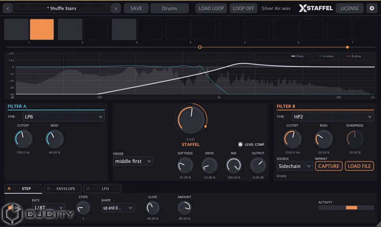Viewport: 381px width, 227px height.
Task: Go to previous preset with left arrow
Action: (x=8, y=8)
